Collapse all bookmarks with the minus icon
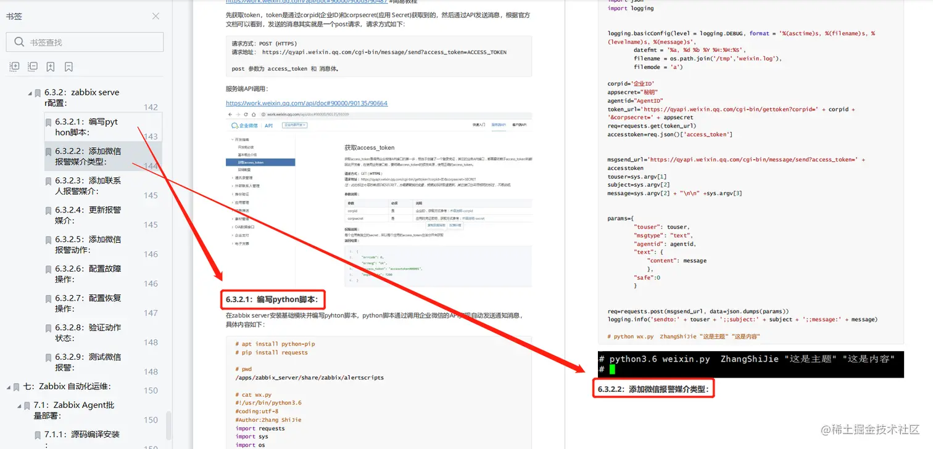Viewport: 933px width, 449px height. pyautogui.click(x=33, y=67)
